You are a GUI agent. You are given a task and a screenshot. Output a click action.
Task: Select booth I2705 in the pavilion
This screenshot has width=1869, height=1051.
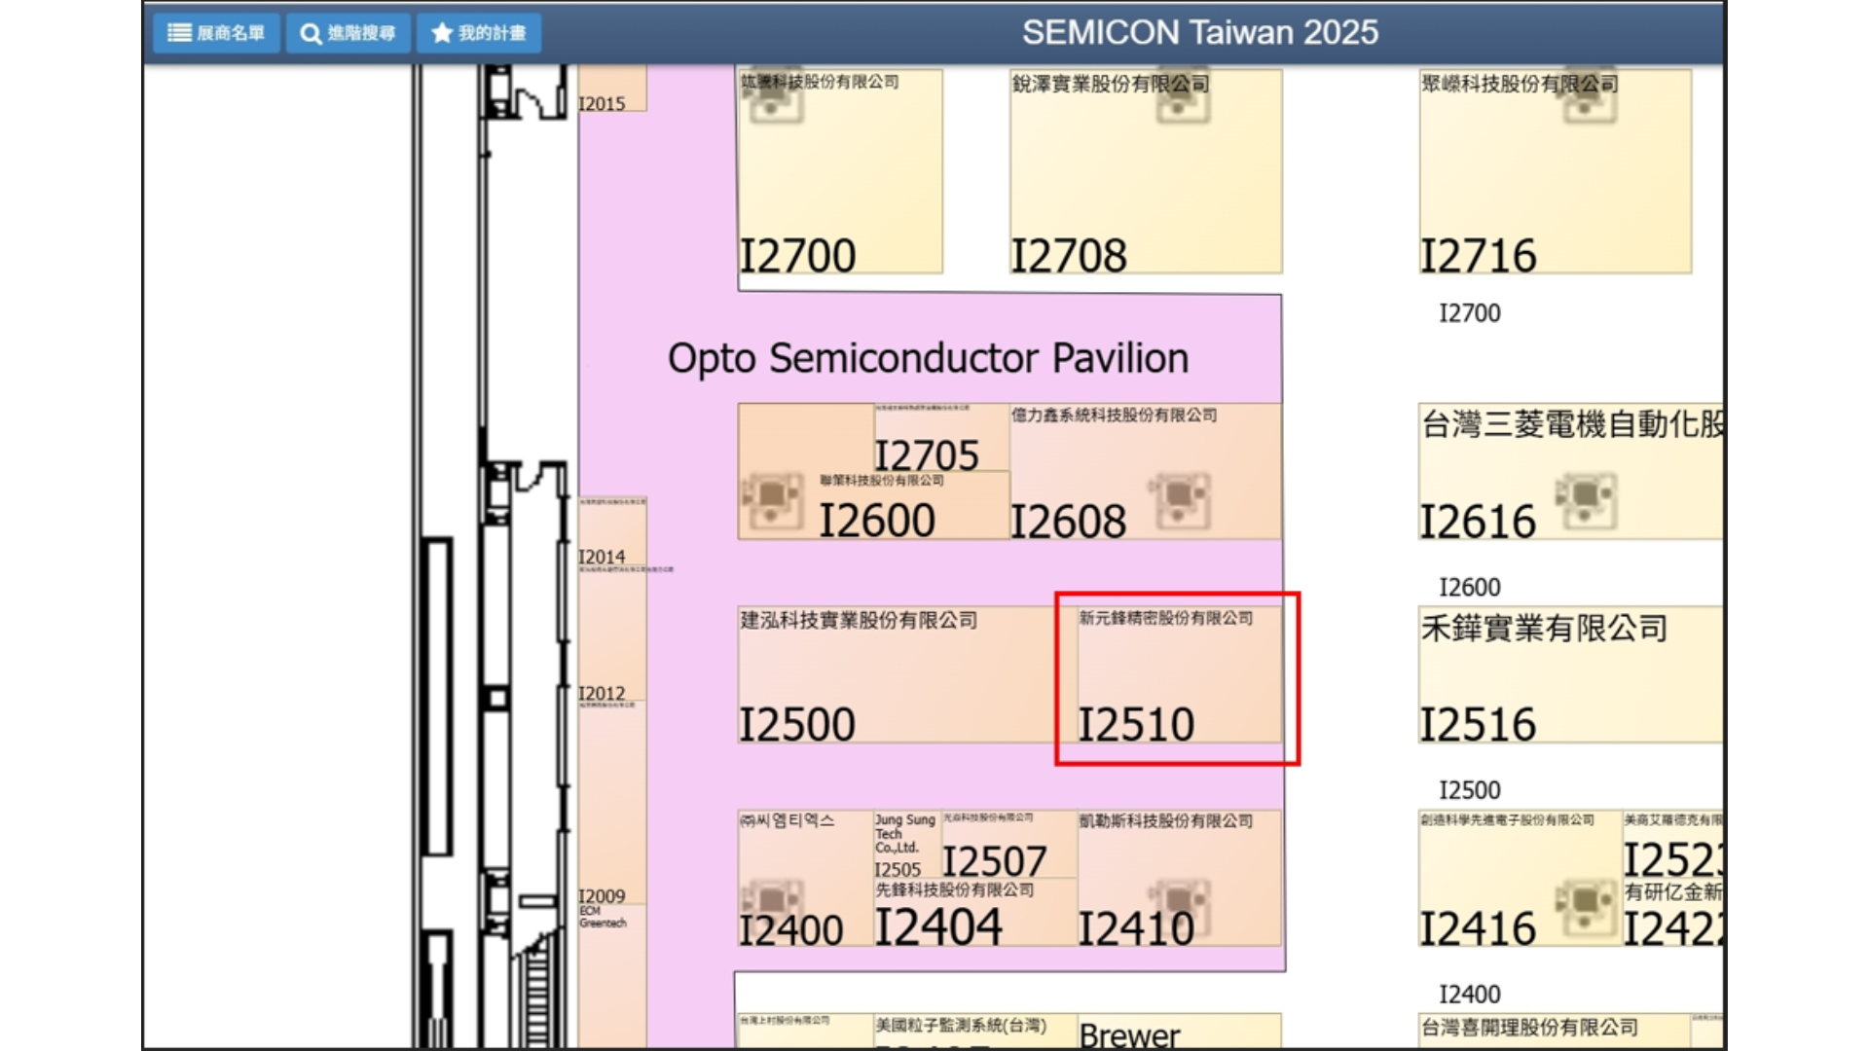coord(941,438)
